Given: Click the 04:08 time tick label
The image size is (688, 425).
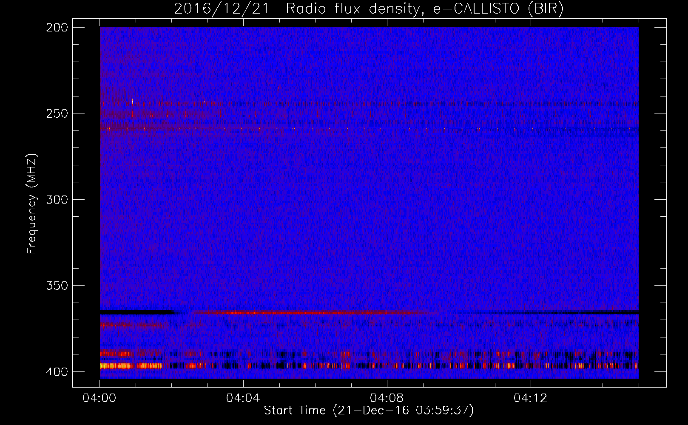Looking at the screenshot, I should point(387,398).
